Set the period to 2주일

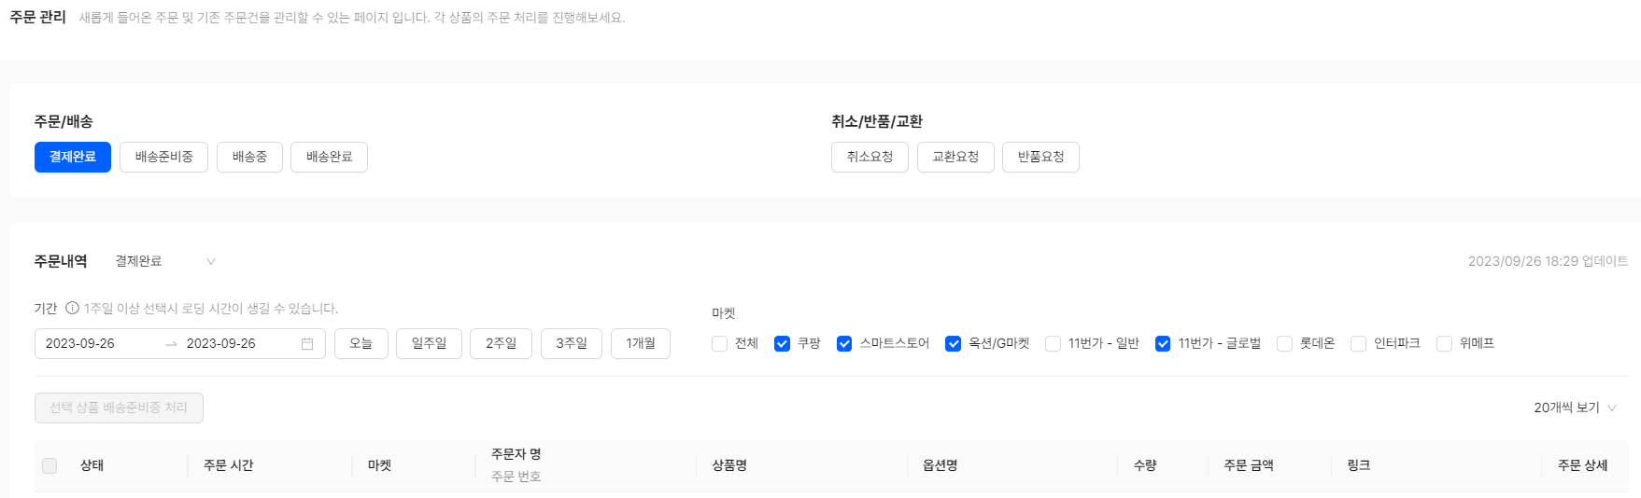[x=501, y=343]
